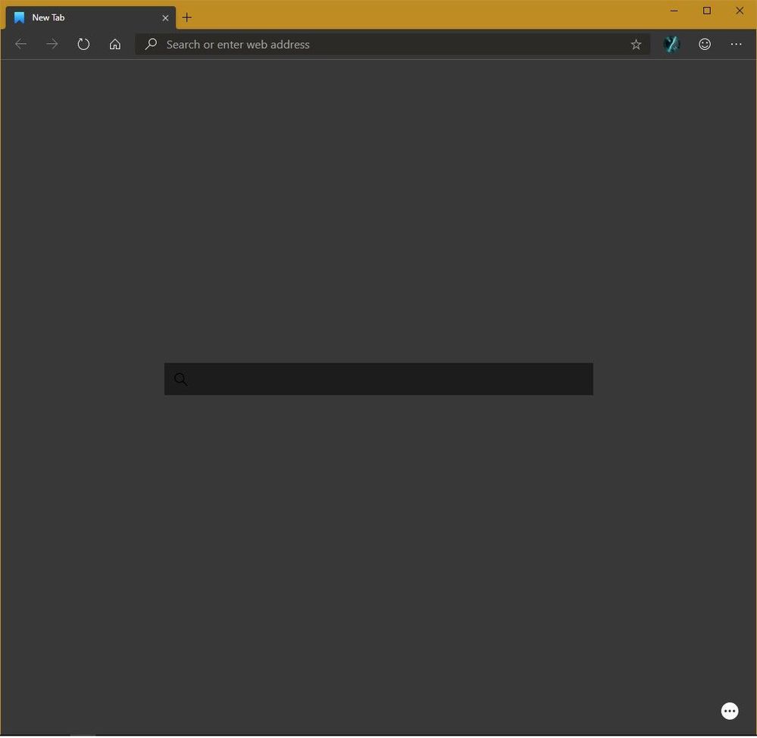
Task: Reload the page with the refresh icon
Action: coord(83,45)
